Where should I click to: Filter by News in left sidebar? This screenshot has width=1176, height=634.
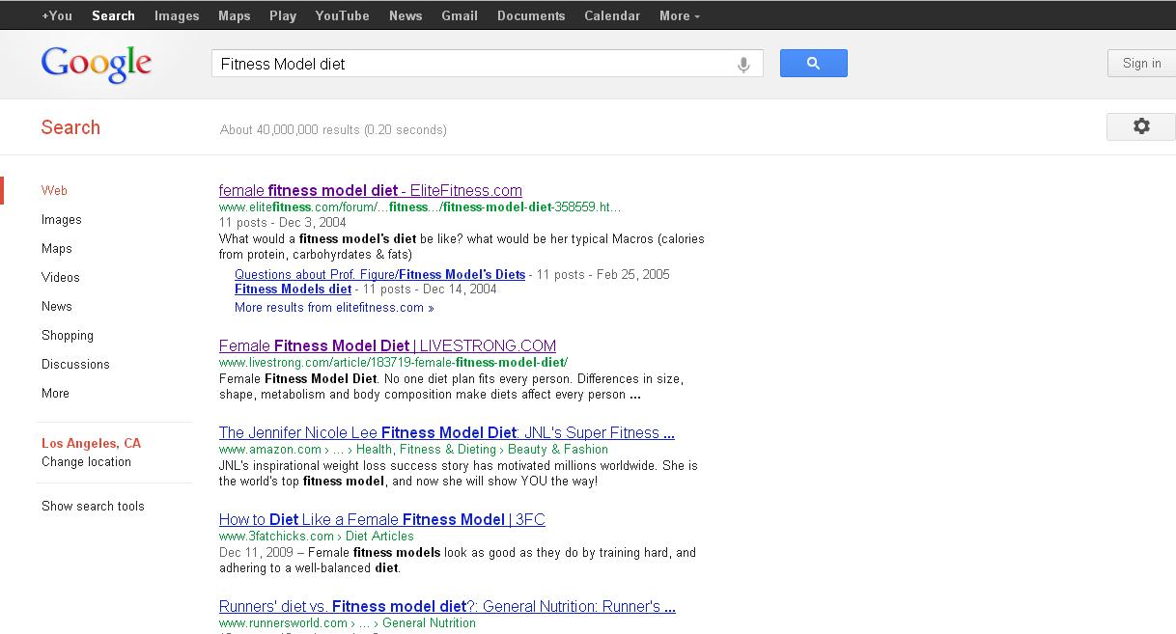[56, 307]
